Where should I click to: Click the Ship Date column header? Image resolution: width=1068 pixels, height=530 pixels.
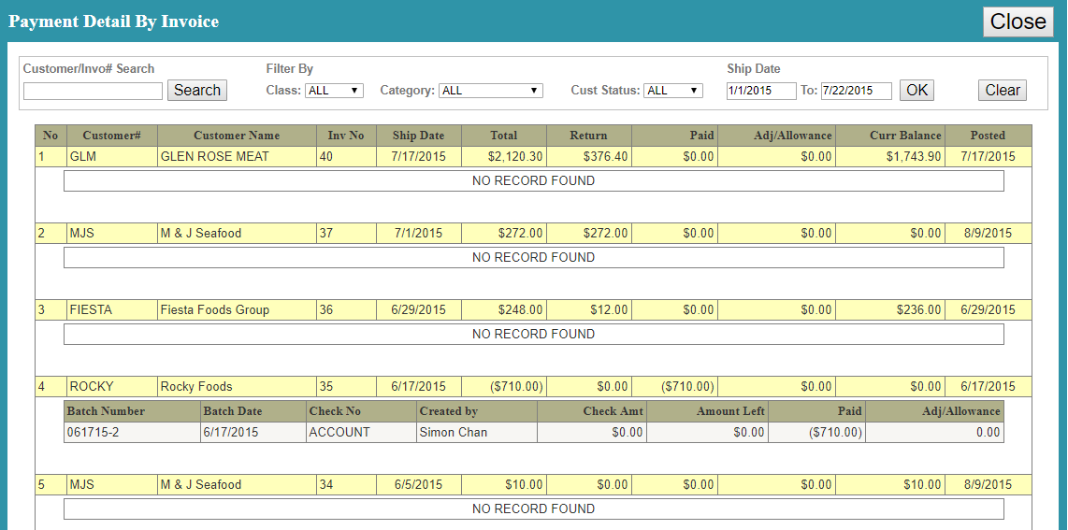pyautogui.click(x=418, y=136)
